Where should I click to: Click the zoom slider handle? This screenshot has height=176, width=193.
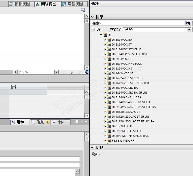point(71,72)
